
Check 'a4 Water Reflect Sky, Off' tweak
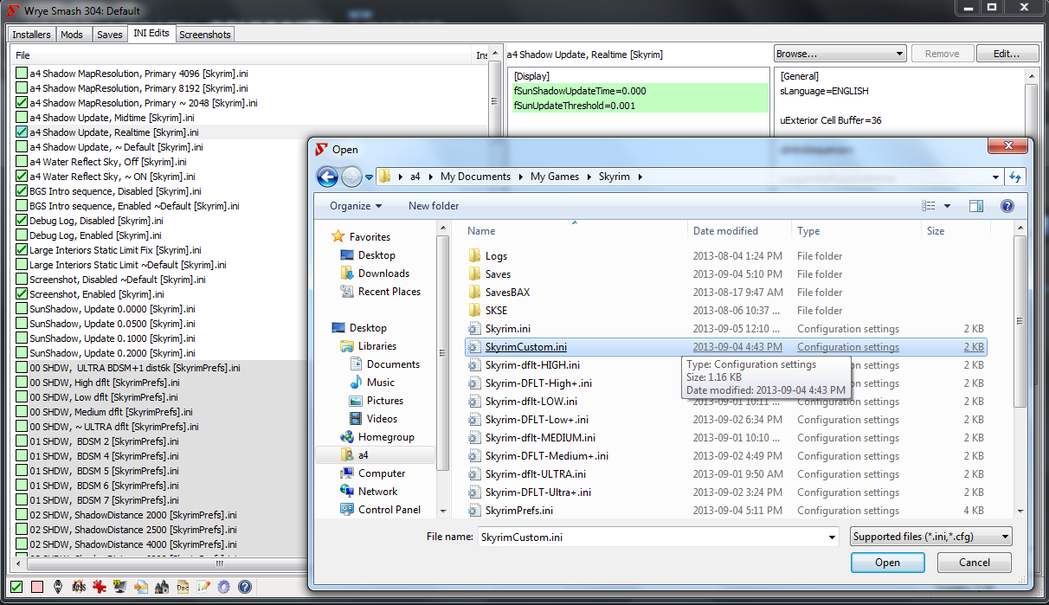tap(22, 162)
